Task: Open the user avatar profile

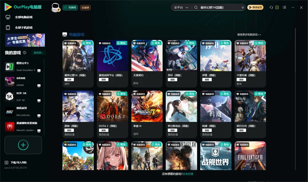Action: [x=55, y=8]
